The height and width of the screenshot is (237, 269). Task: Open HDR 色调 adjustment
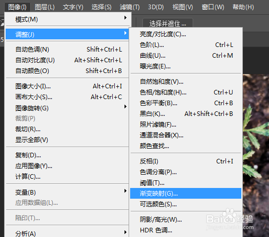click(x=185, y=230)
